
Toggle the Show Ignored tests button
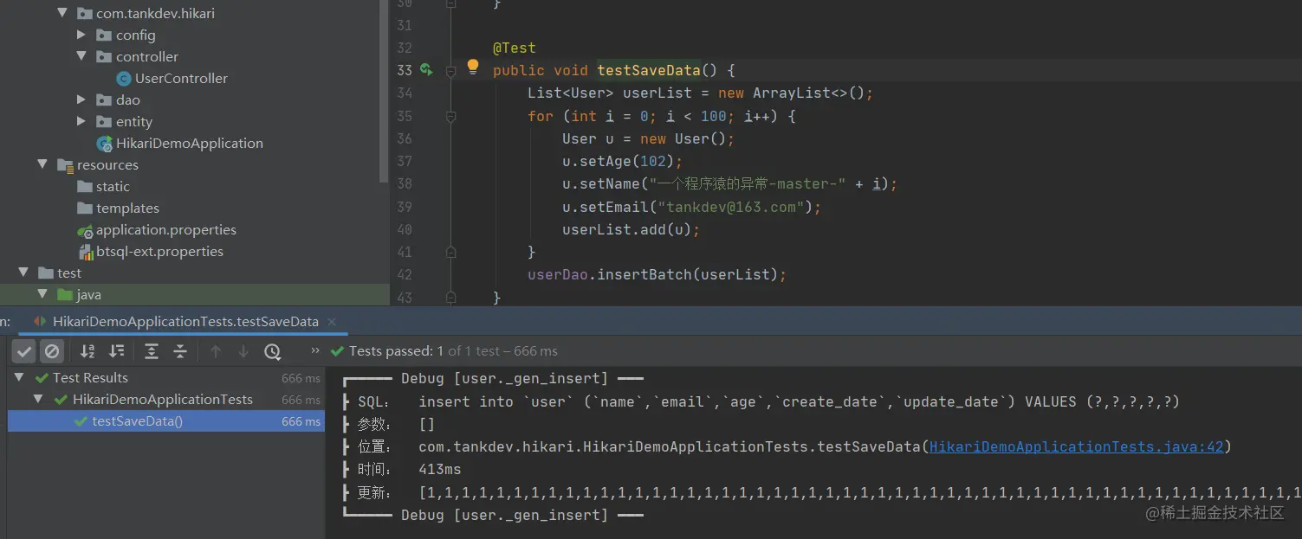tap(52, 351)
